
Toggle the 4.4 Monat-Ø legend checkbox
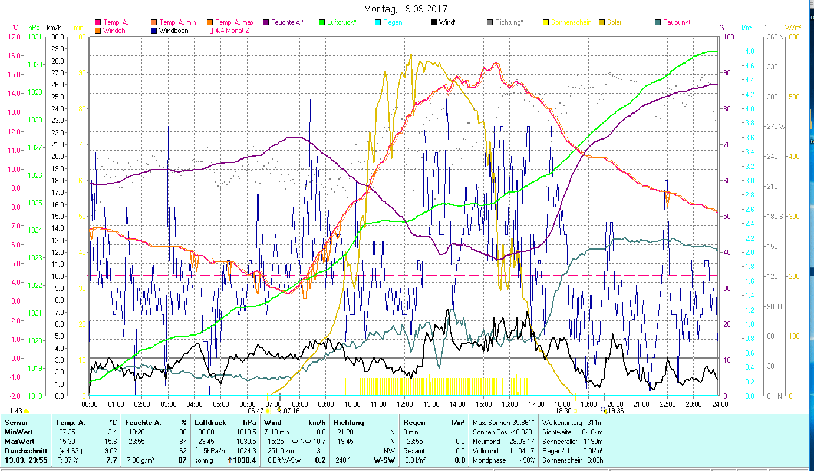pos(210,31)
